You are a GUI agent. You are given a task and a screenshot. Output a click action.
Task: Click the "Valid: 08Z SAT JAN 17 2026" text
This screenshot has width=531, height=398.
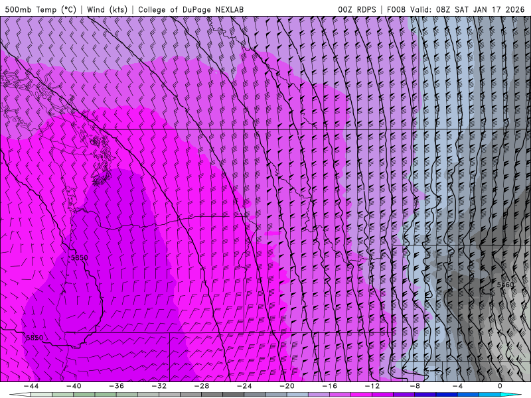467,9
